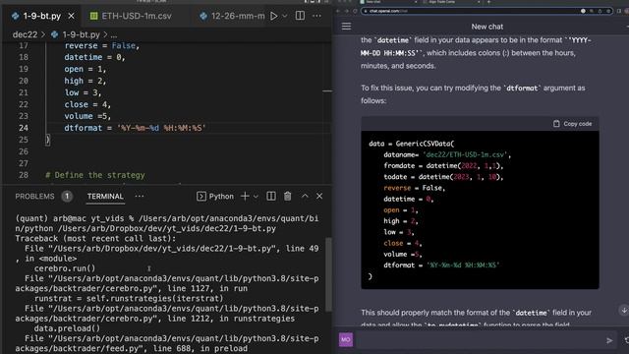The width and height of the screenshot is (629, 354).
Task: Split the editor right
Action: (300, 16)
